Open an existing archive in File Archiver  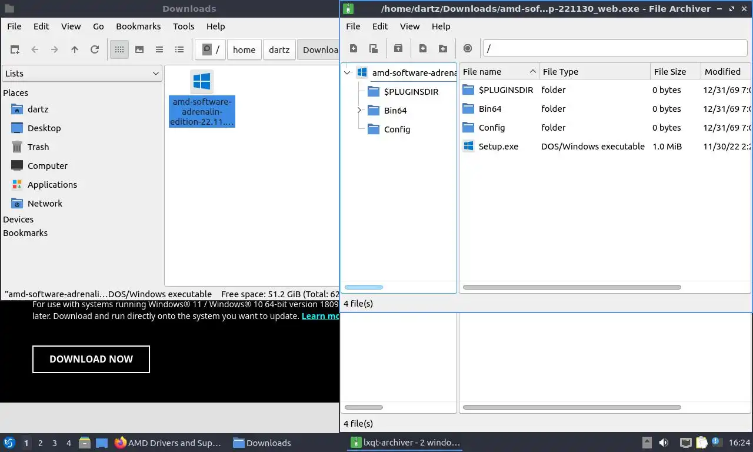[x=374, y=49]
